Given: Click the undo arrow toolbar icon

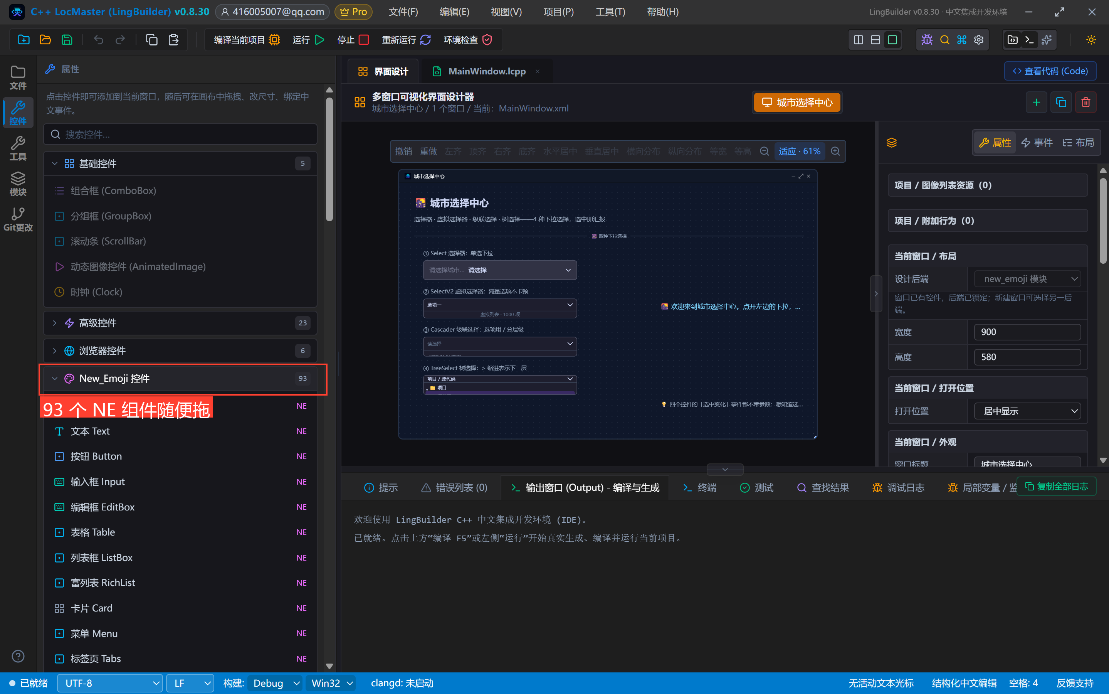Looking at the screenshot, I should pos(98,40).
